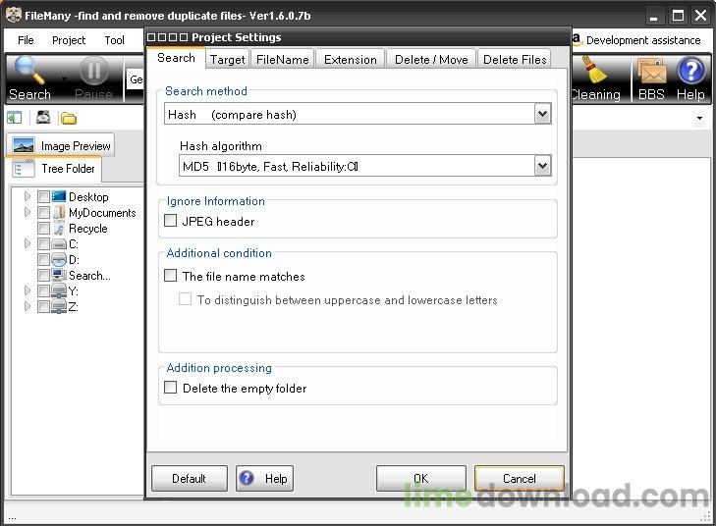The height and width of the screenshot is (526, 716).
Task: Toggle distinguish uppercase and lowercase letters
Action: click(185, 299)
